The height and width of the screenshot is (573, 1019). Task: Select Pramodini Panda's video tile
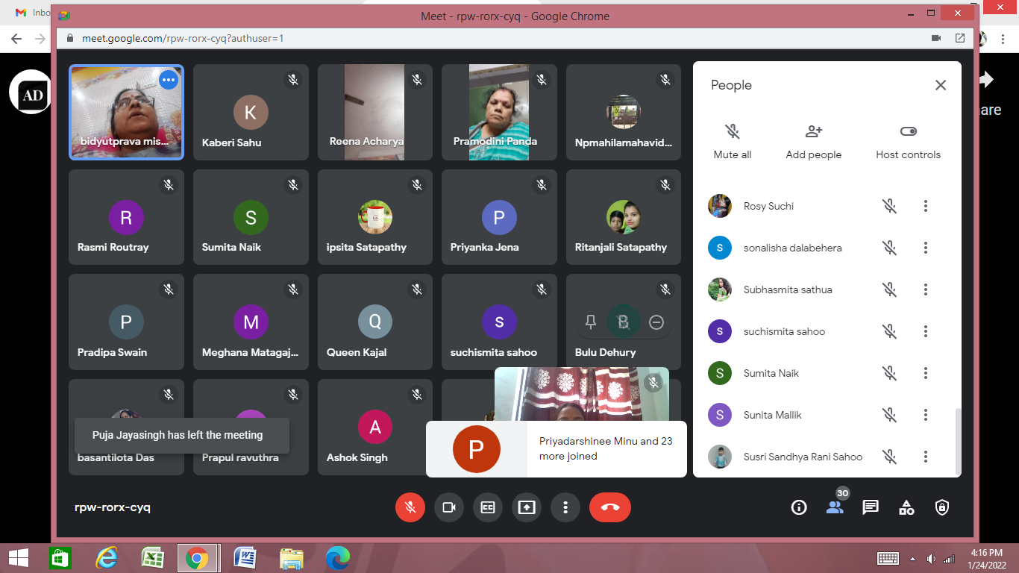499,112
